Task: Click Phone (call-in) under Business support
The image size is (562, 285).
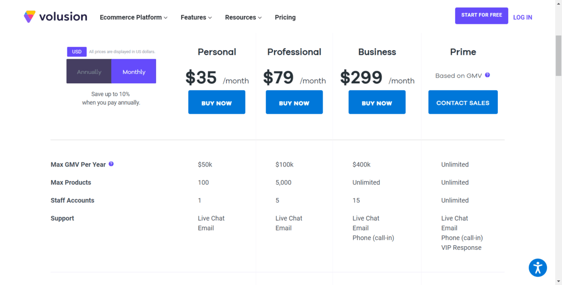Action: [373, 238]
